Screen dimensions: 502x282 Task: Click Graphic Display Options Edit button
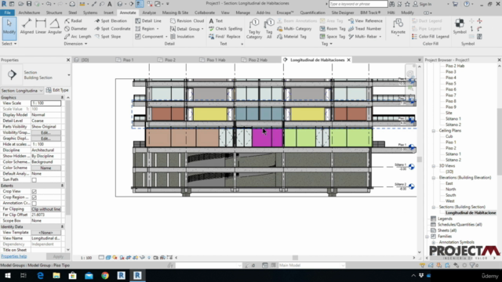45,139
